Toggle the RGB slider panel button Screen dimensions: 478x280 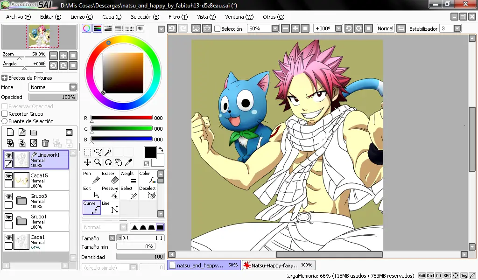[x=97, y=28]
